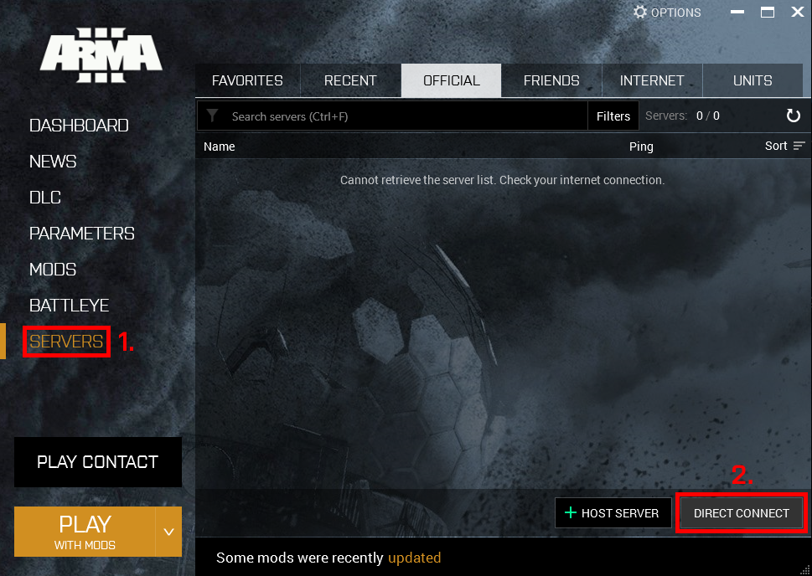Click the Arma 3 logo
Screen dimensions: 812x576
click(x=101, y=58)
